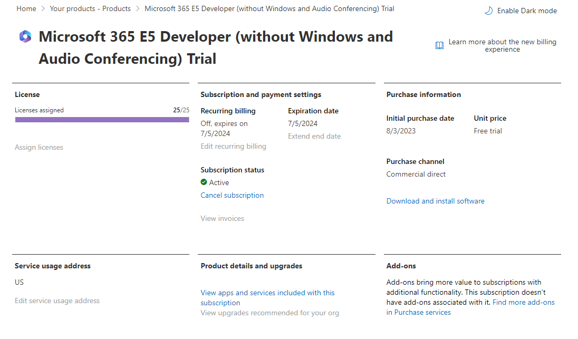Click Cancel subscription link
This screenshot has width=578, height=339.
pos(232,195)
